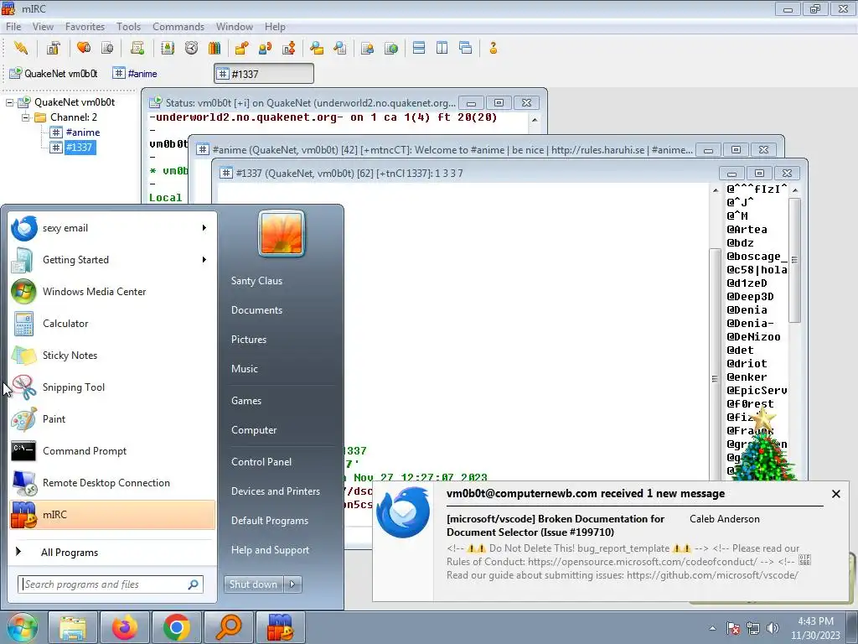Click the DCC Chat person icon
Image resolution: width=858 pixels, height=644 pixels.
pyautogui.click(x=266, y=48)
